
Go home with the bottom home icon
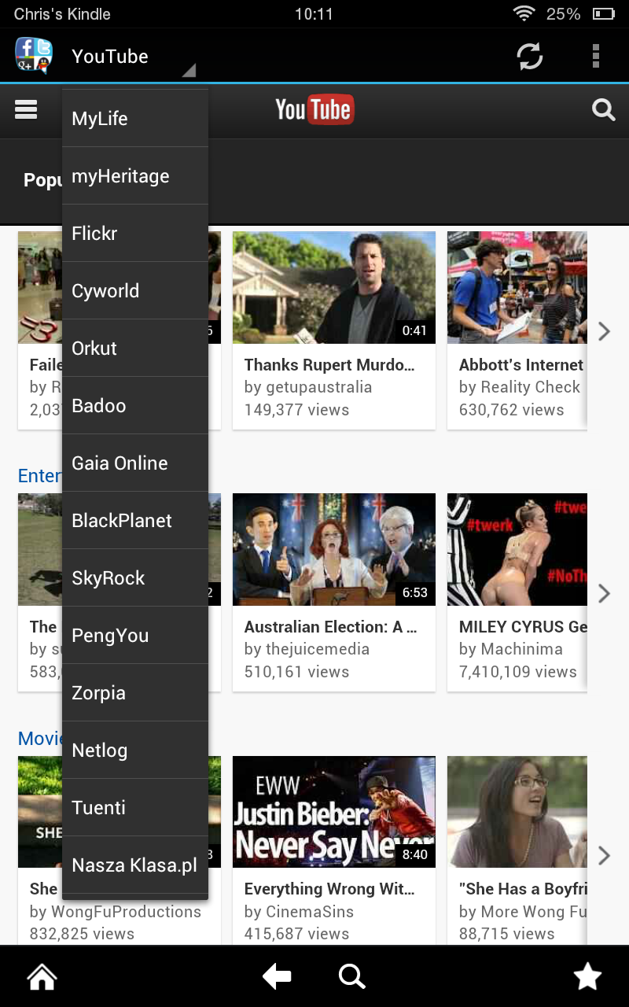(42, 977)
